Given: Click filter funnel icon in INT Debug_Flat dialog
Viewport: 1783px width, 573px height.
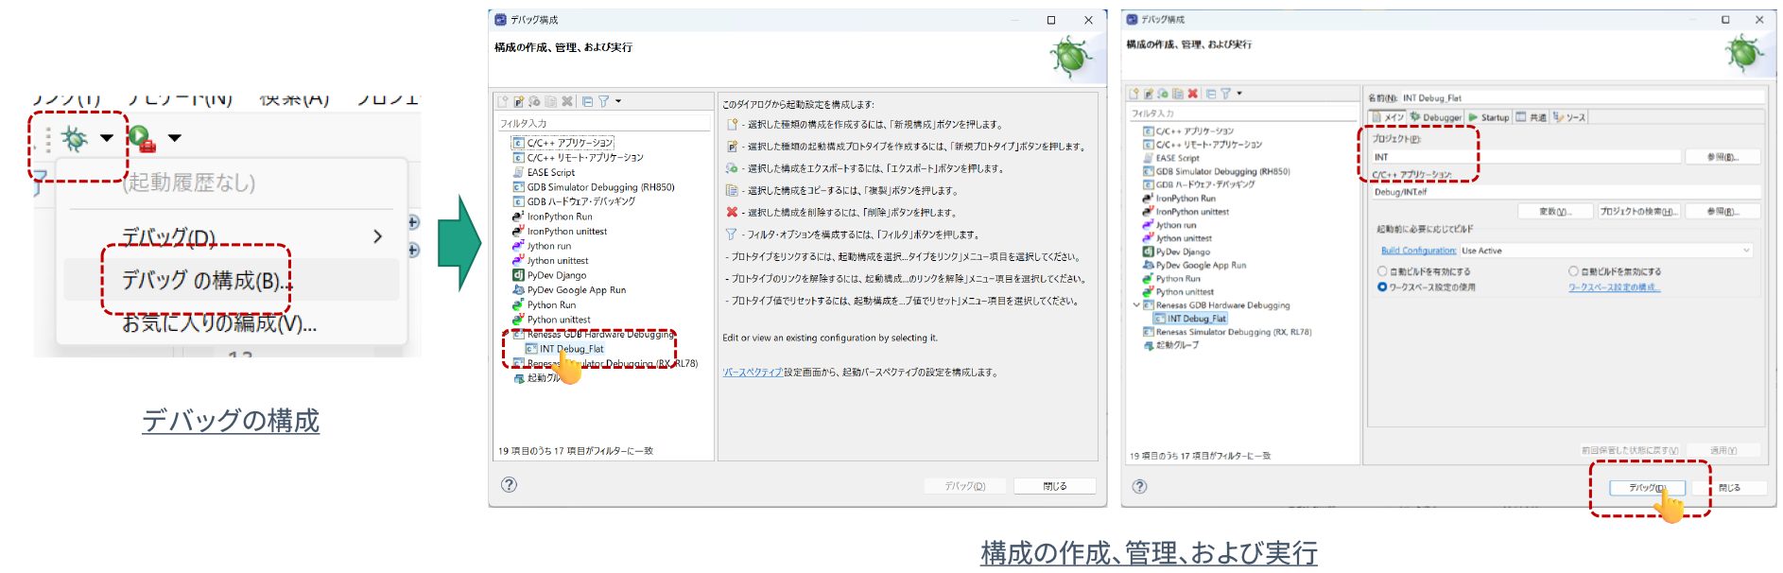Looking at the screenshot, I should pos(1225,94).
